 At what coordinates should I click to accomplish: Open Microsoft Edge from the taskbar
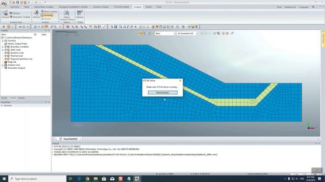[x=79, y=178]
